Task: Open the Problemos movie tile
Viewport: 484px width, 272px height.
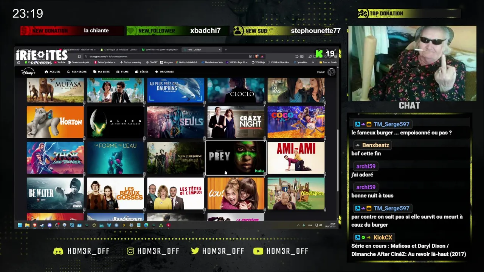Action: tap(296, 193)
